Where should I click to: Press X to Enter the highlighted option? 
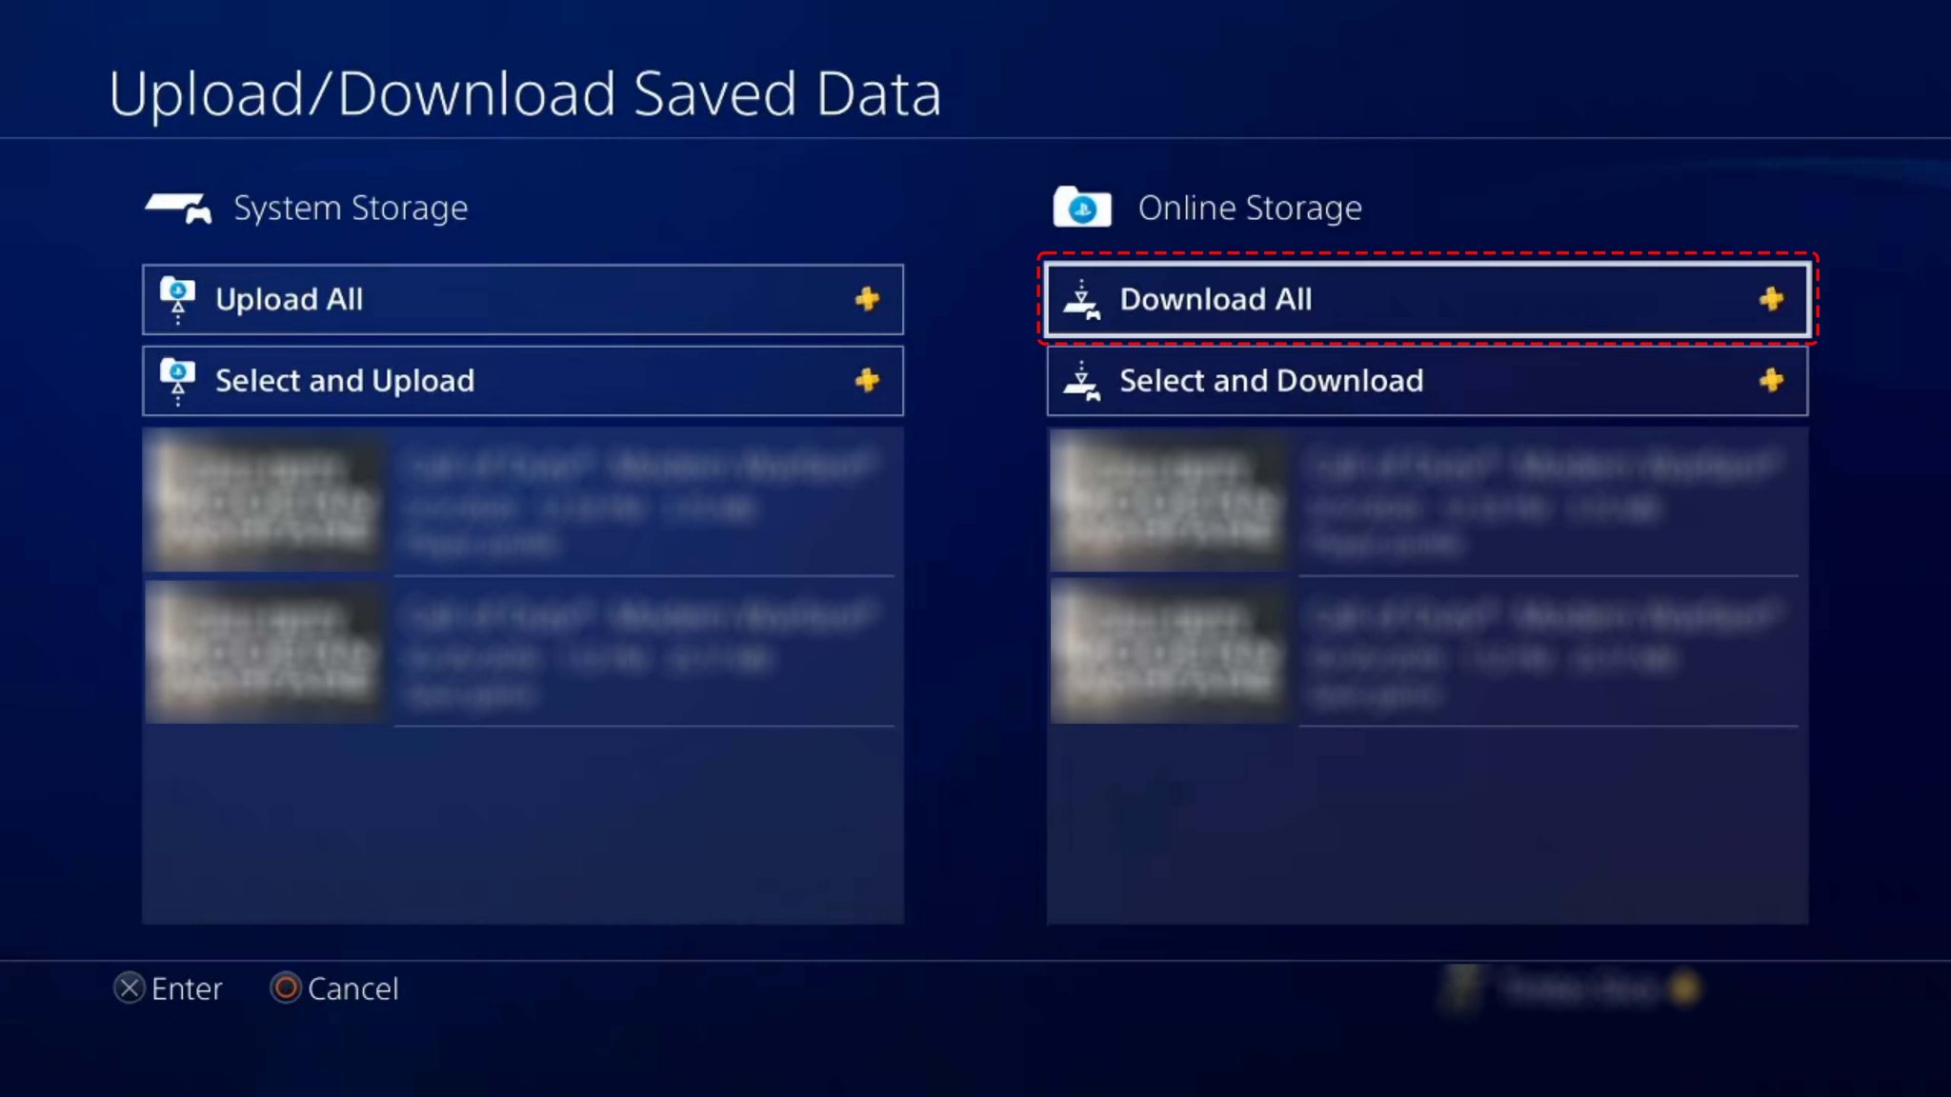pyautogui.click(x=1424, y=299)
